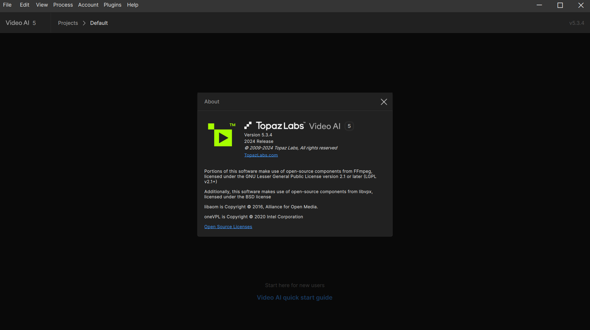Open the Edit menu
The width and height of the screenshot is (590, 330).
(x=24, y=5)
